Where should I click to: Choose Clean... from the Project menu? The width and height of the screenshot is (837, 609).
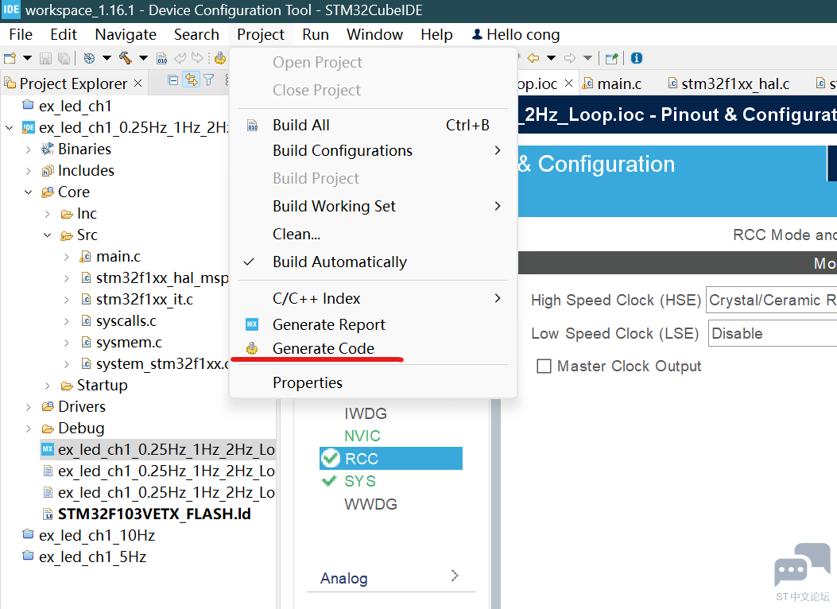373,234
